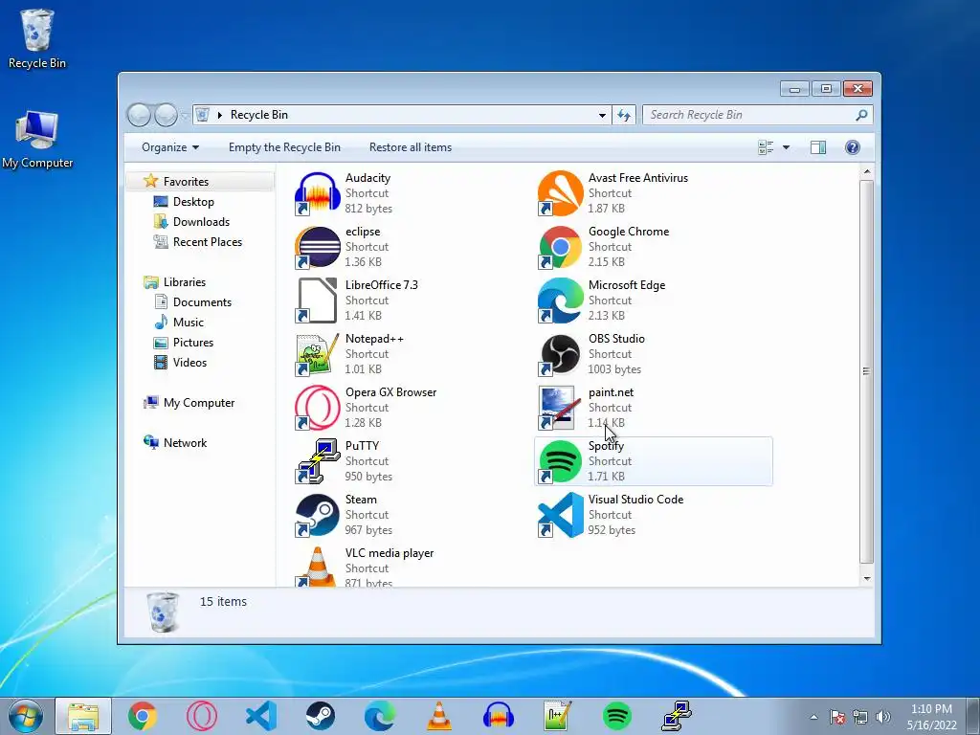Select the Recycle Bin desktop icon
Viewport: 980px width, 735px height.
click(37, 39)
